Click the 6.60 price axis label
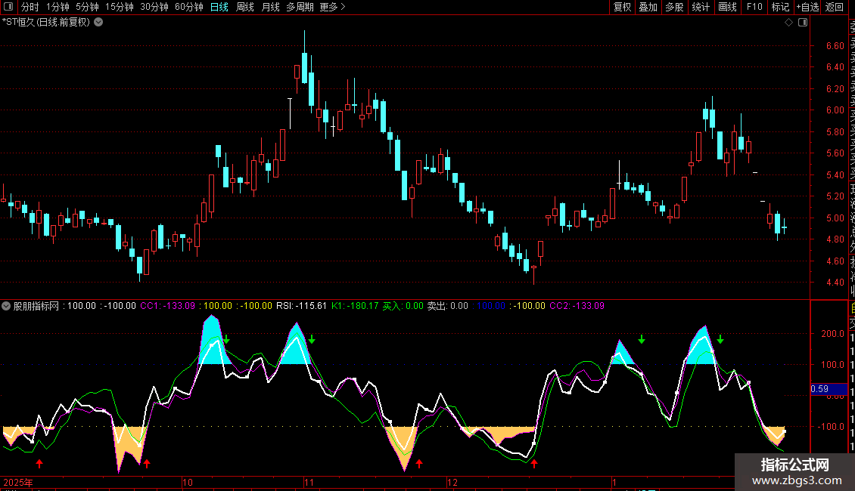Screen dimensions: 855x491 (835, 46)
